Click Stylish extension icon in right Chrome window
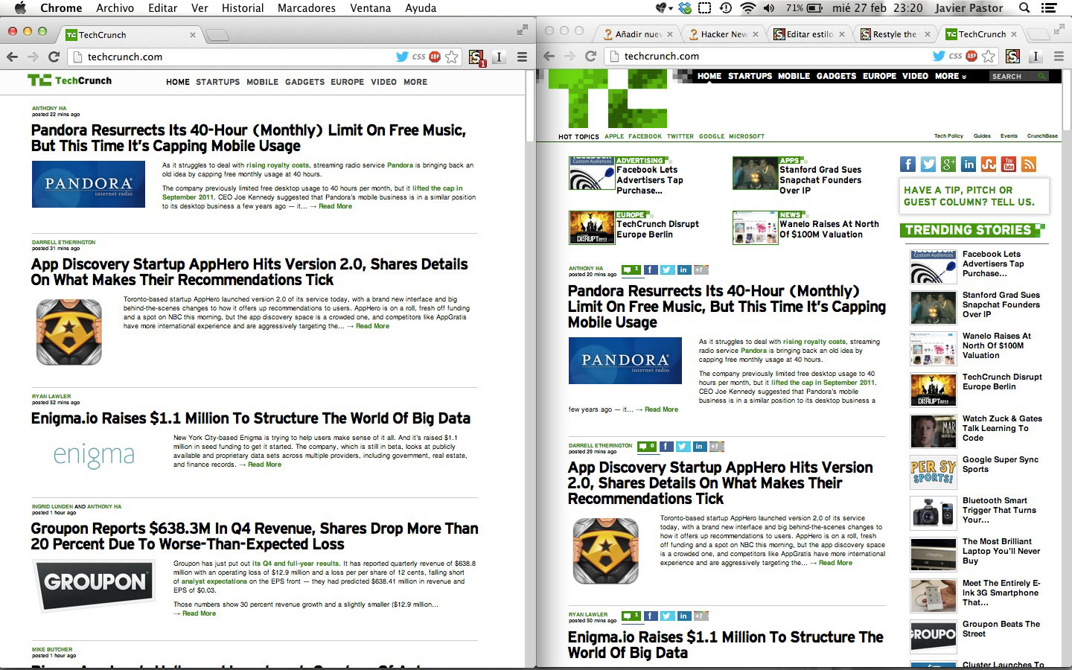The height and width of the screenshot is (670, 1072). (1012, 56)
